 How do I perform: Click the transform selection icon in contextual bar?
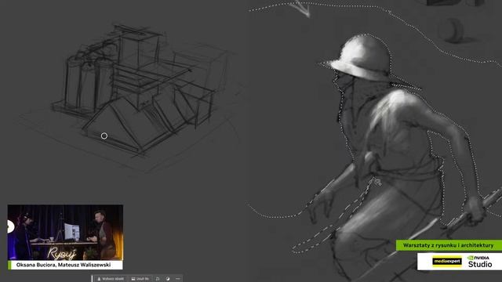158,279
